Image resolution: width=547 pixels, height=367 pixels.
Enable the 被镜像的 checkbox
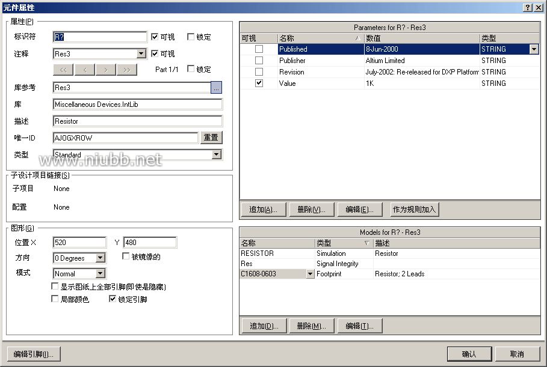tap(126, 256)
